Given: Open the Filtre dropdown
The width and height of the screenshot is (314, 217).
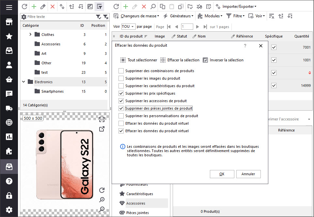Looking at the screenshot, I should 235,16.
